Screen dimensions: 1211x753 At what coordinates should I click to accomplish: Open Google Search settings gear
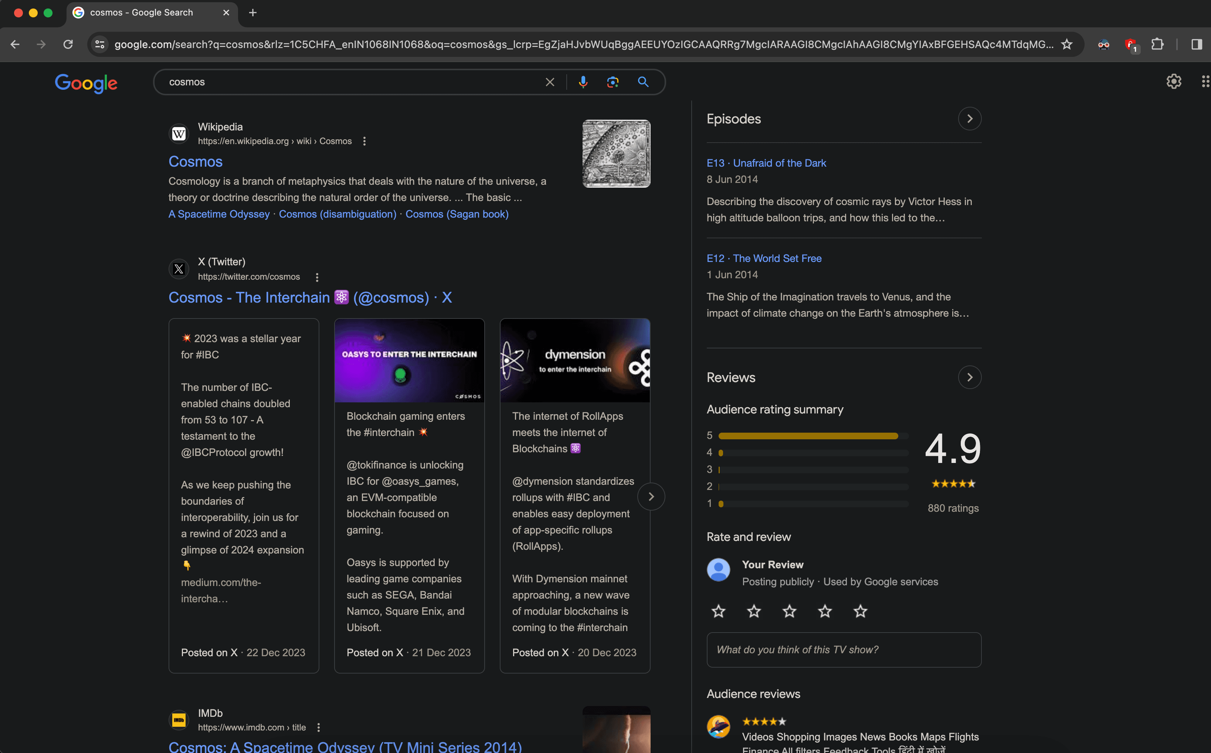1174,81
